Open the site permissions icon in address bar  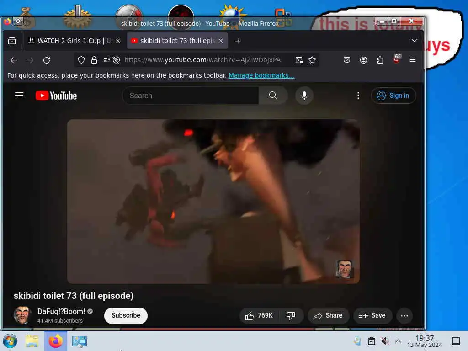107,60
